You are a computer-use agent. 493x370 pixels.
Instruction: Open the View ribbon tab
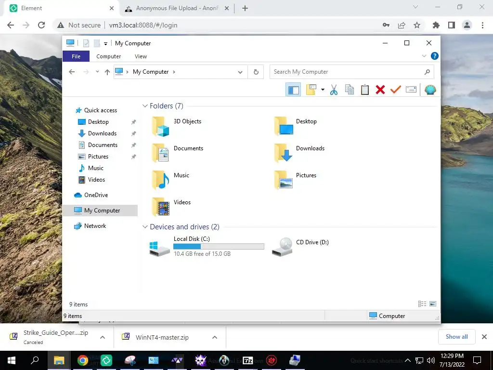tap(141, 56)
